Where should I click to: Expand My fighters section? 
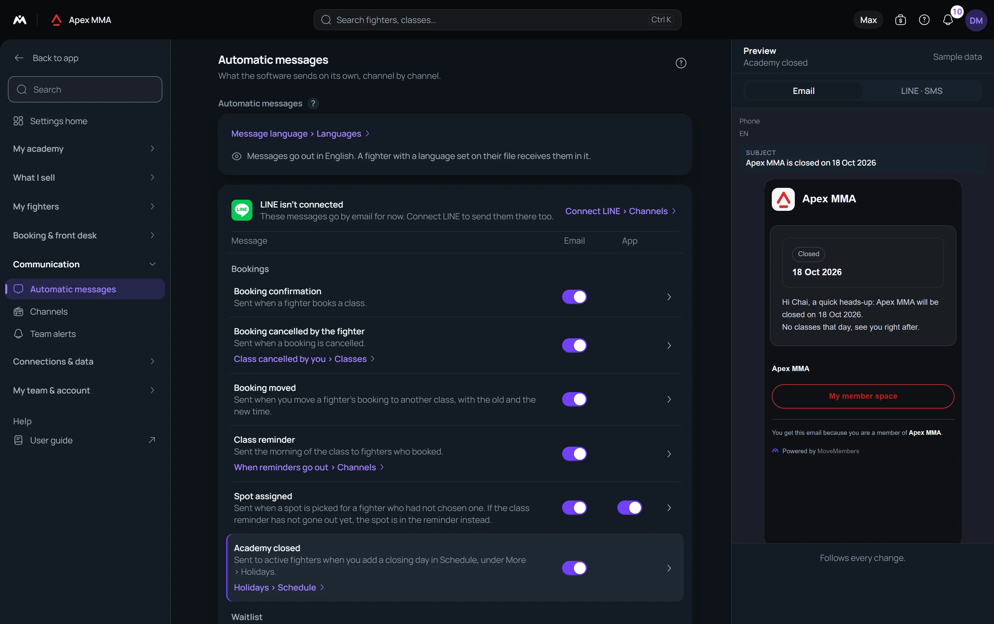[85, 206]
